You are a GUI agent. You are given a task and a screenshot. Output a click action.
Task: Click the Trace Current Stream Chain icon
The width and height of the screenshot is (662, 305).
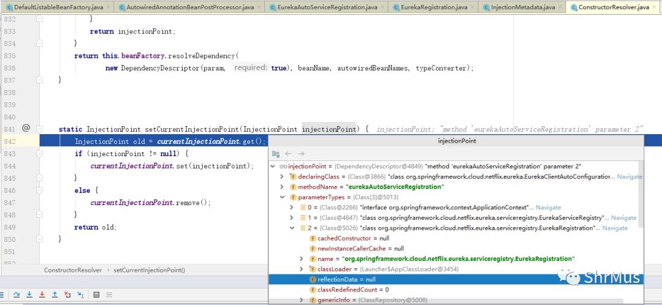(x=109, y=295)
